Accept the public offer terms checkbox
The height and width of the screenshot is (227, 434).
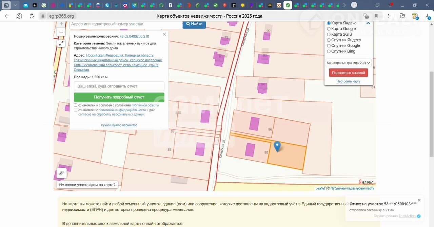76,105
